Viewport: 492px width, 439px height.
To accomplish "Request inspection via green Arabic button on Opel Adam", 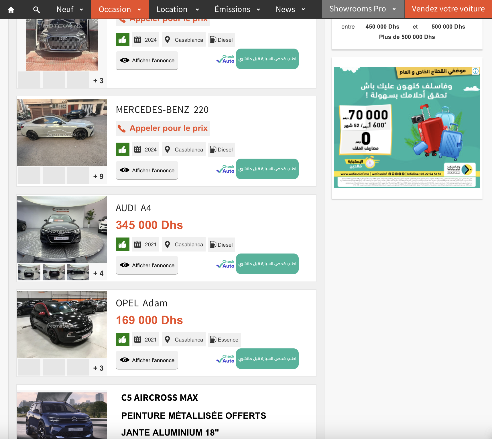I will (x=267, y=359).
